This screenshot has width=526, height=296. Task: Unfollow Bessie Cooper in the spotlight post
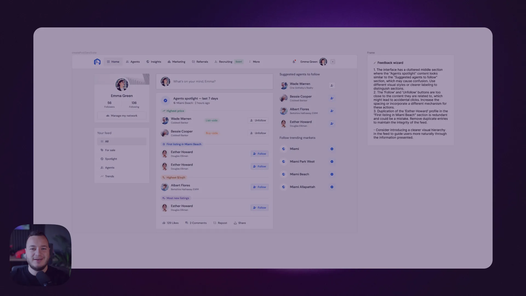coord(258,133)
